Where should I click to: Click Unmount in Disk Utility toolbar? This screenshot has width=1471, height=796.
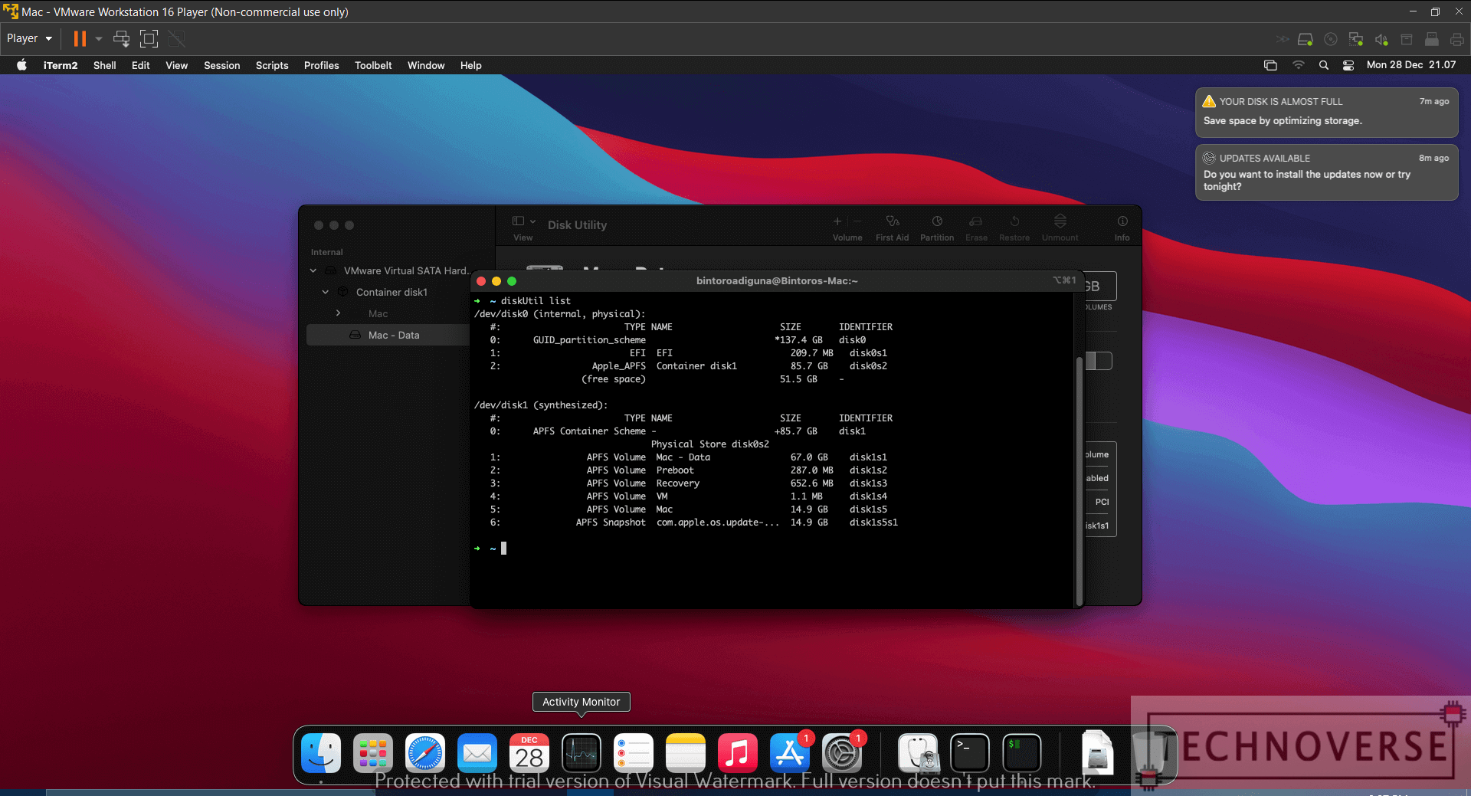coord(1060,227)
